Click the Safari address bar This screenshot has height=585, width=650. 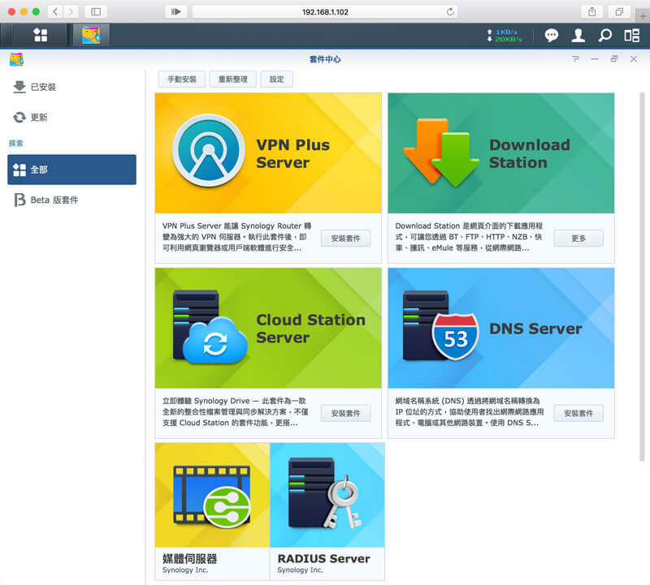(323, 11)
